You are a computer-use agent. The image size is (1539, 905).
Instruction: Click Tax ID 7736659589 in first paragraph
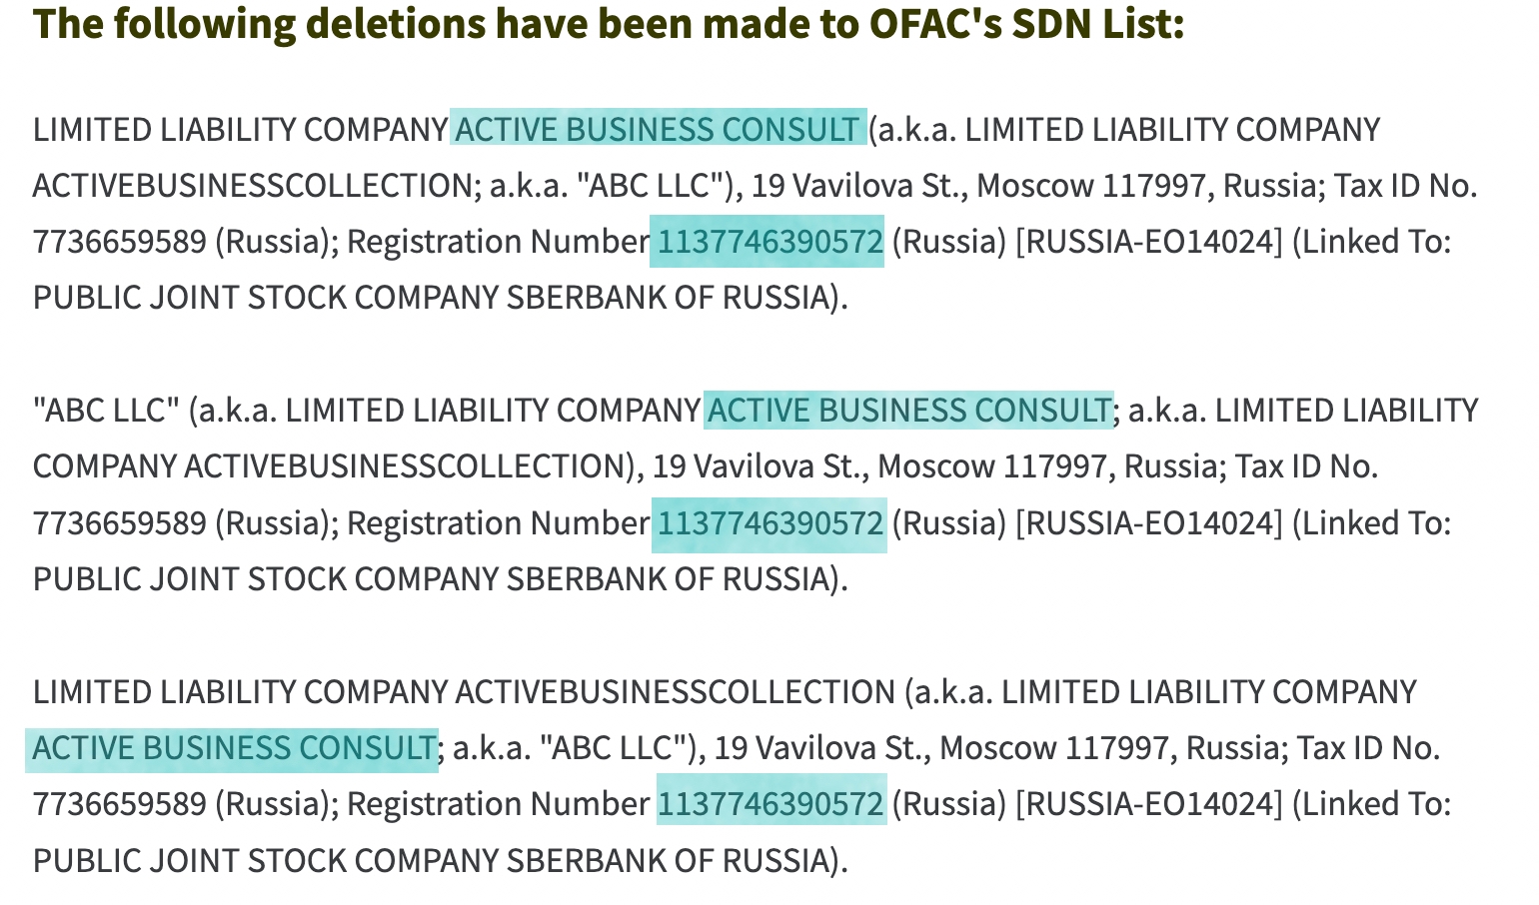119,242
